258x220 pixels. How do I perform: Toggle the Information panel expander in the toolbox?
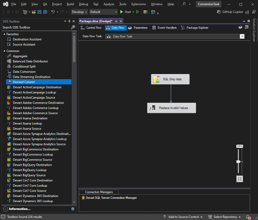pyautogui.click(x=6, y=209)
